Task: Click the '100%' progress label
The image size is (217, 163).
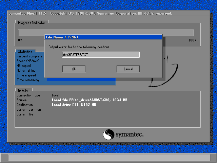Action: 193,40
